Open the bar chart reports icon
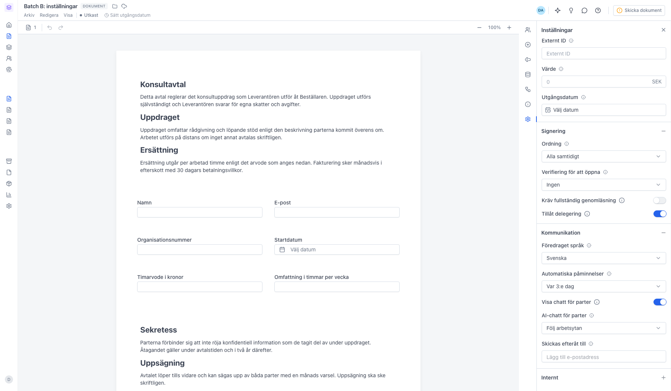671x391 pixels. 9,195
